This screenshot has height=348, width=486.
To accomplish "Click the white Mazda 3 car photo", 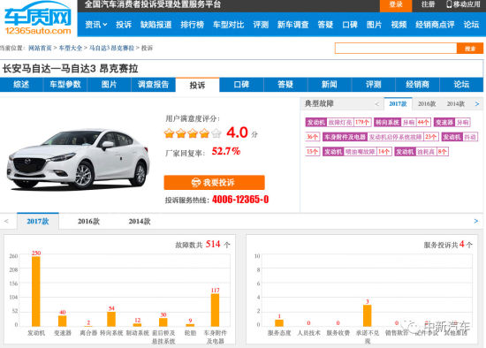I will 78,159.
